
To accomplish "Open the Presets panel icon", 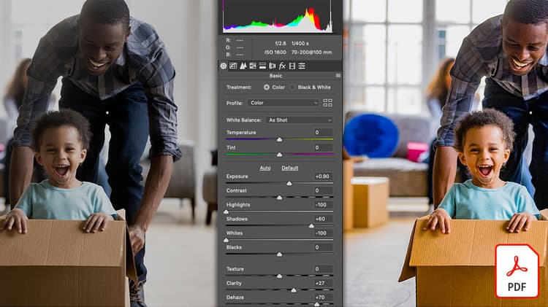I will [302, 66].
